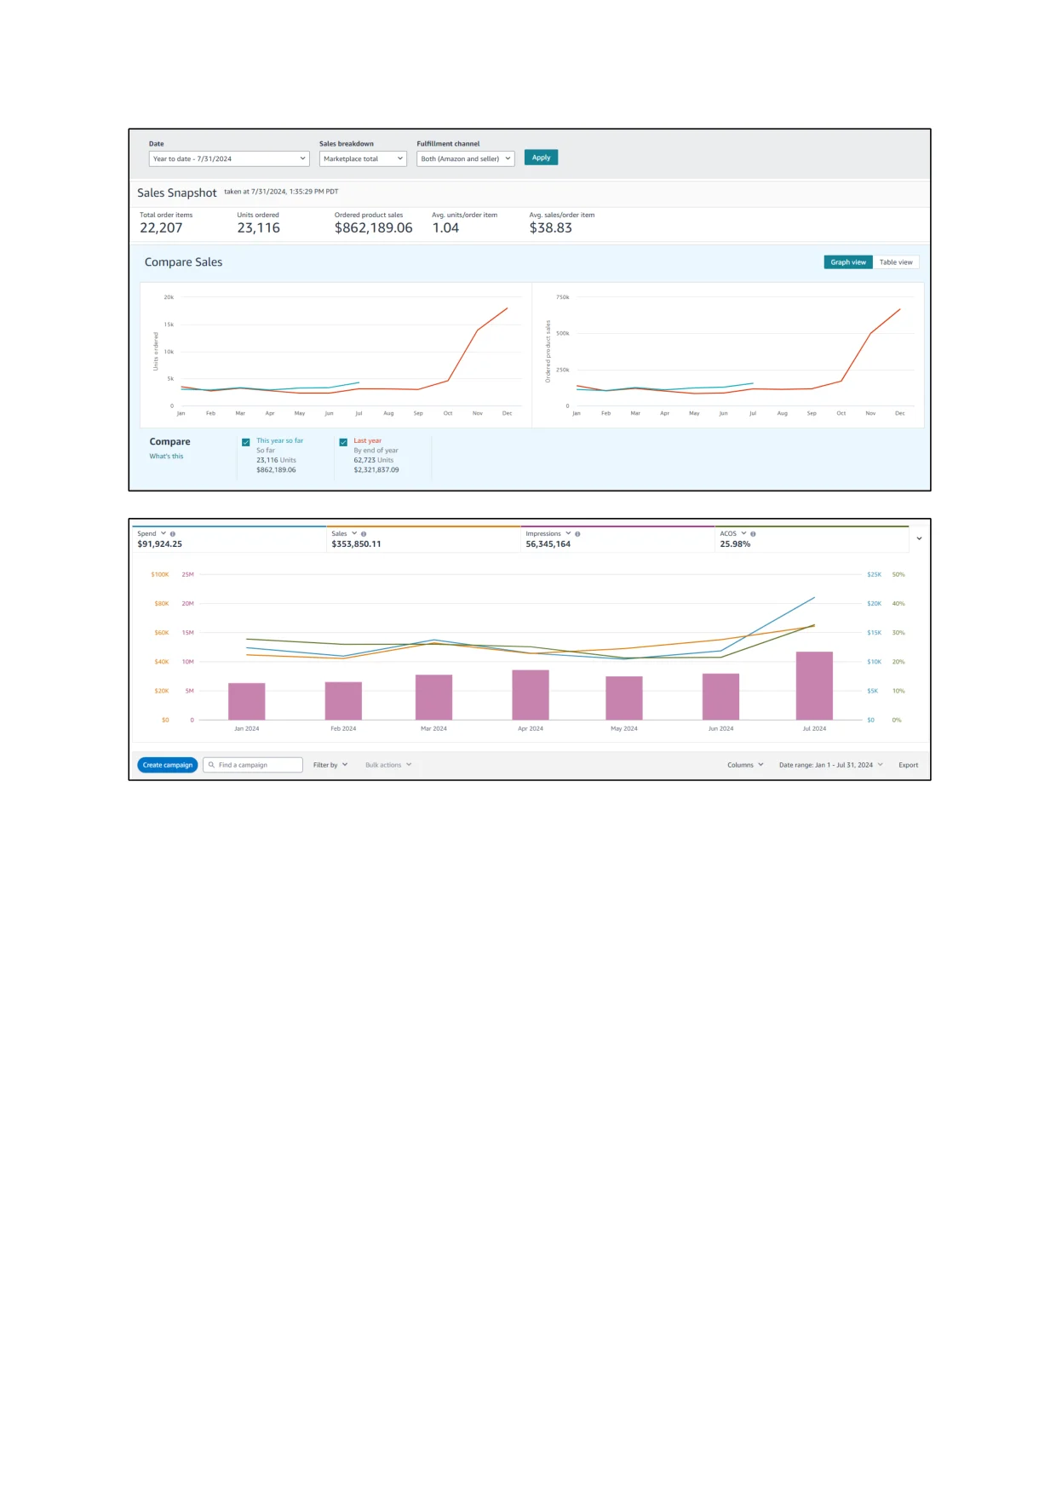1056x1494 pixels.
Task: Select the Graph view tab
Action: coord(848,262)
